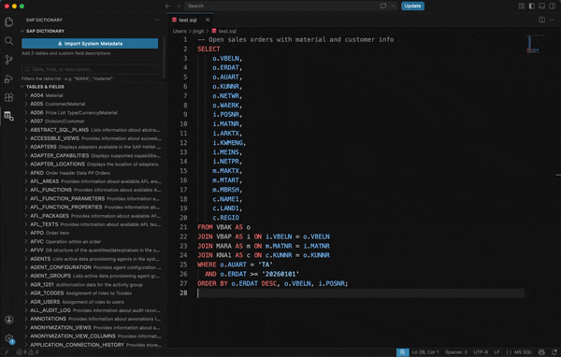The width and height of the screenshot is (561, 357).
Task: Click highlighted magnifier icon in status bar
Action: pyautogui.click(x=402, y=352)
